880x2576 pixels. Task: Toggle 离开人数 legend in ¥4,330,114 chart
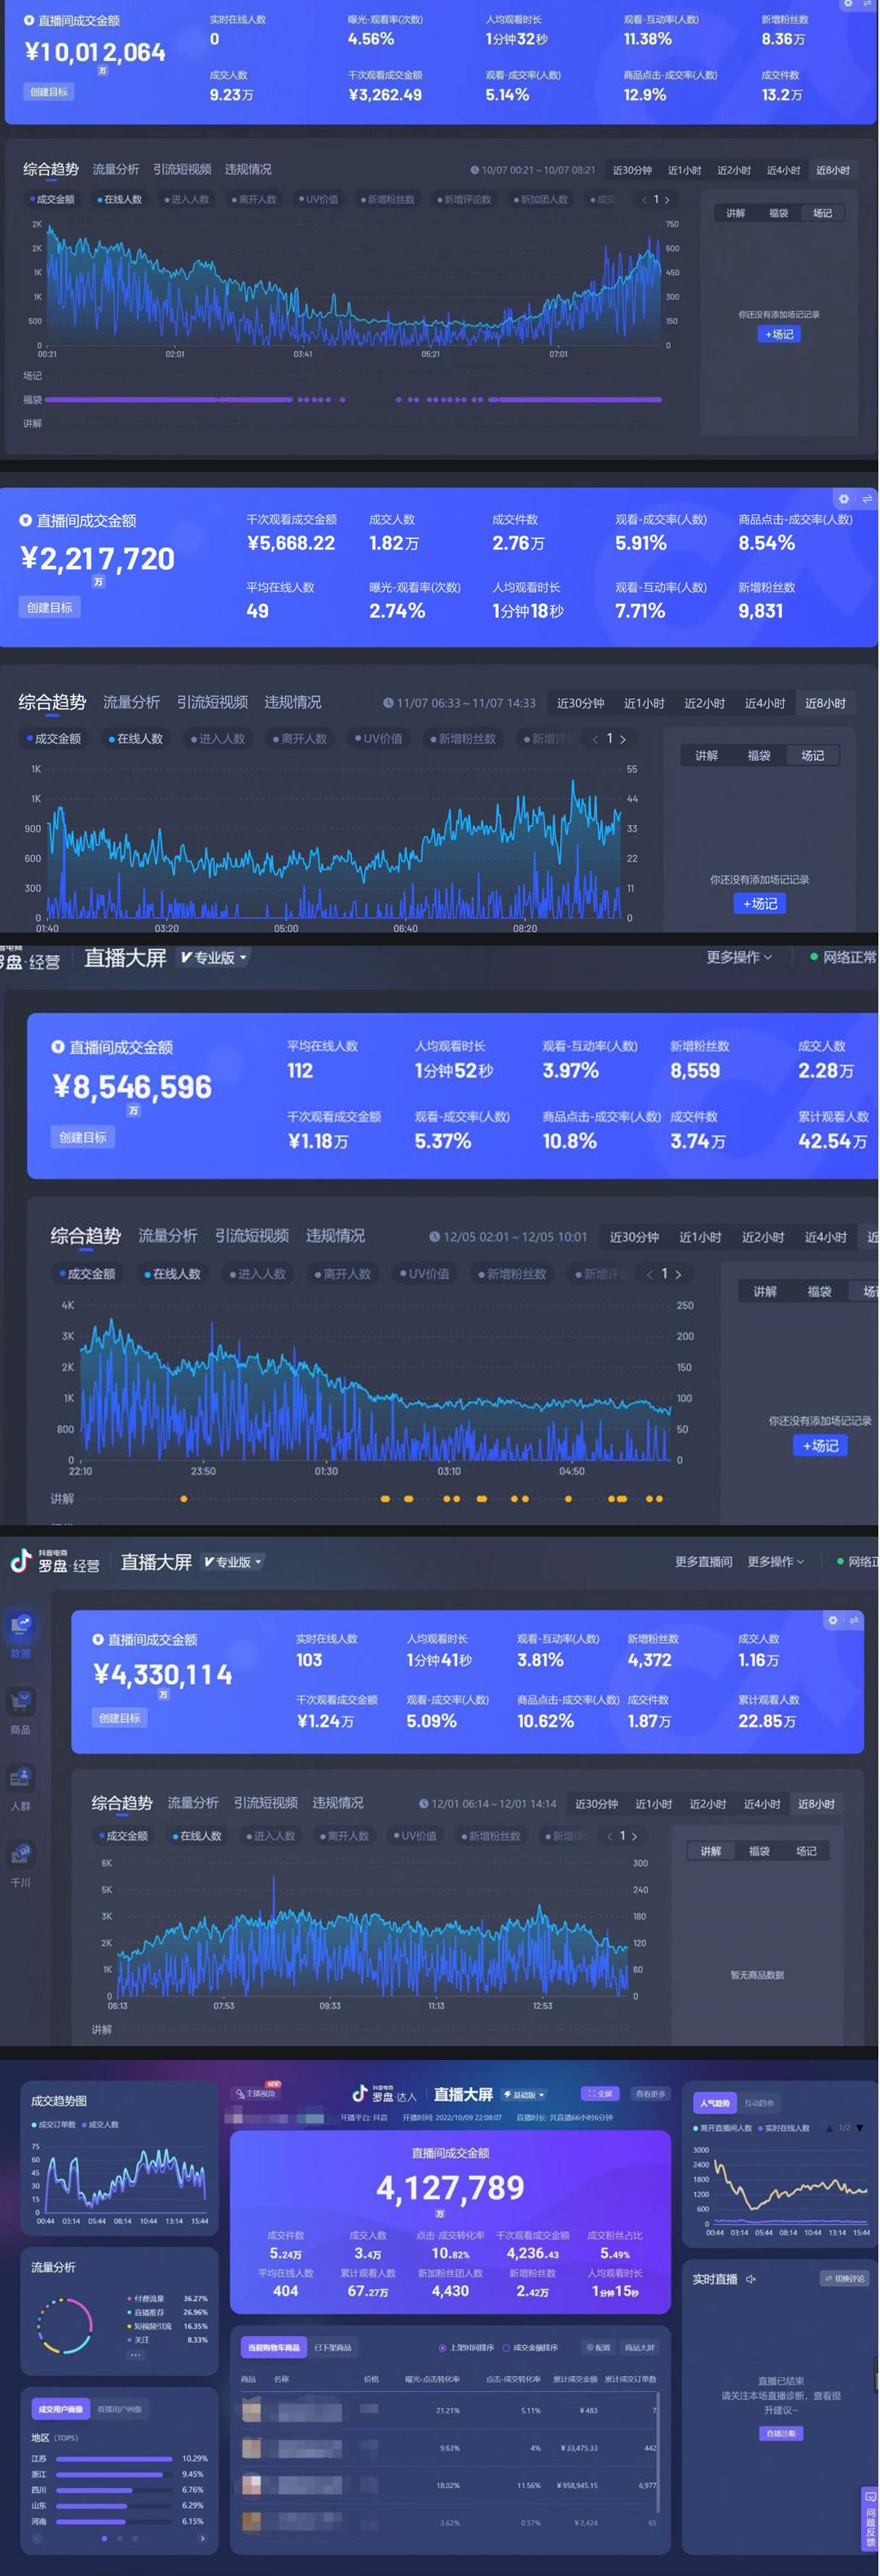pos(345,1836)
